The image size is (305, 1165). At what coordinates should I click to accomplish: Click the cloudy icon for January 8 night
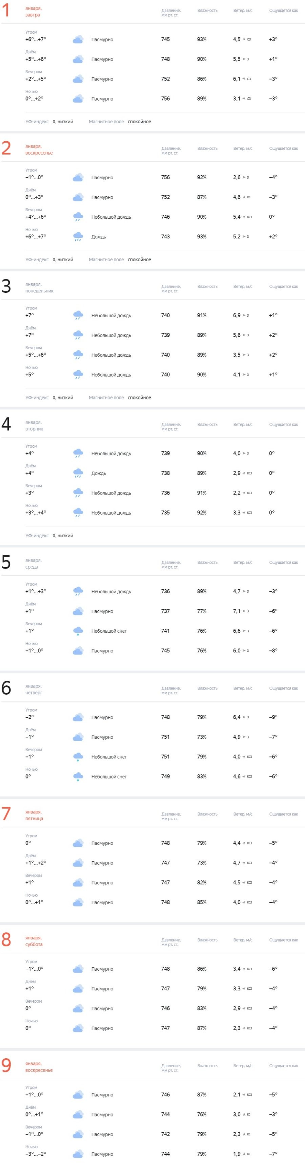click(x=78, y=1028)
